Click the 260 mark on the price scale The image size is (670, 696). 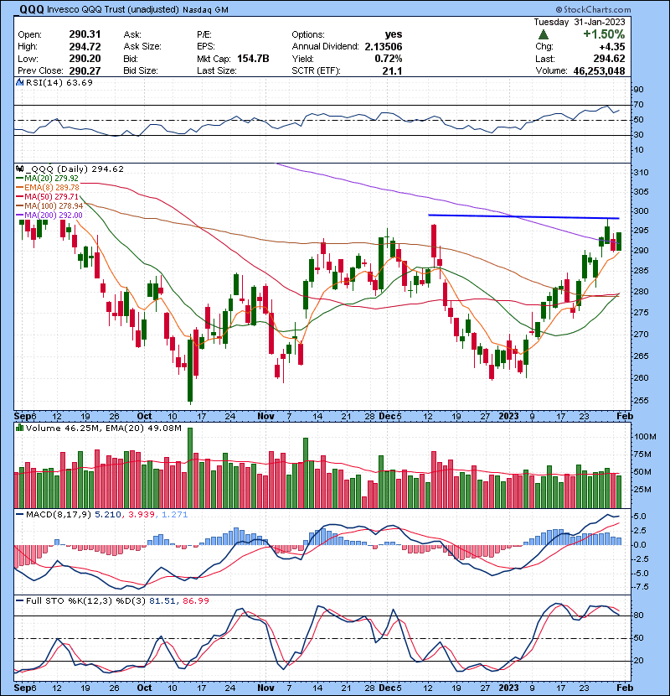[x=642, y=377]
